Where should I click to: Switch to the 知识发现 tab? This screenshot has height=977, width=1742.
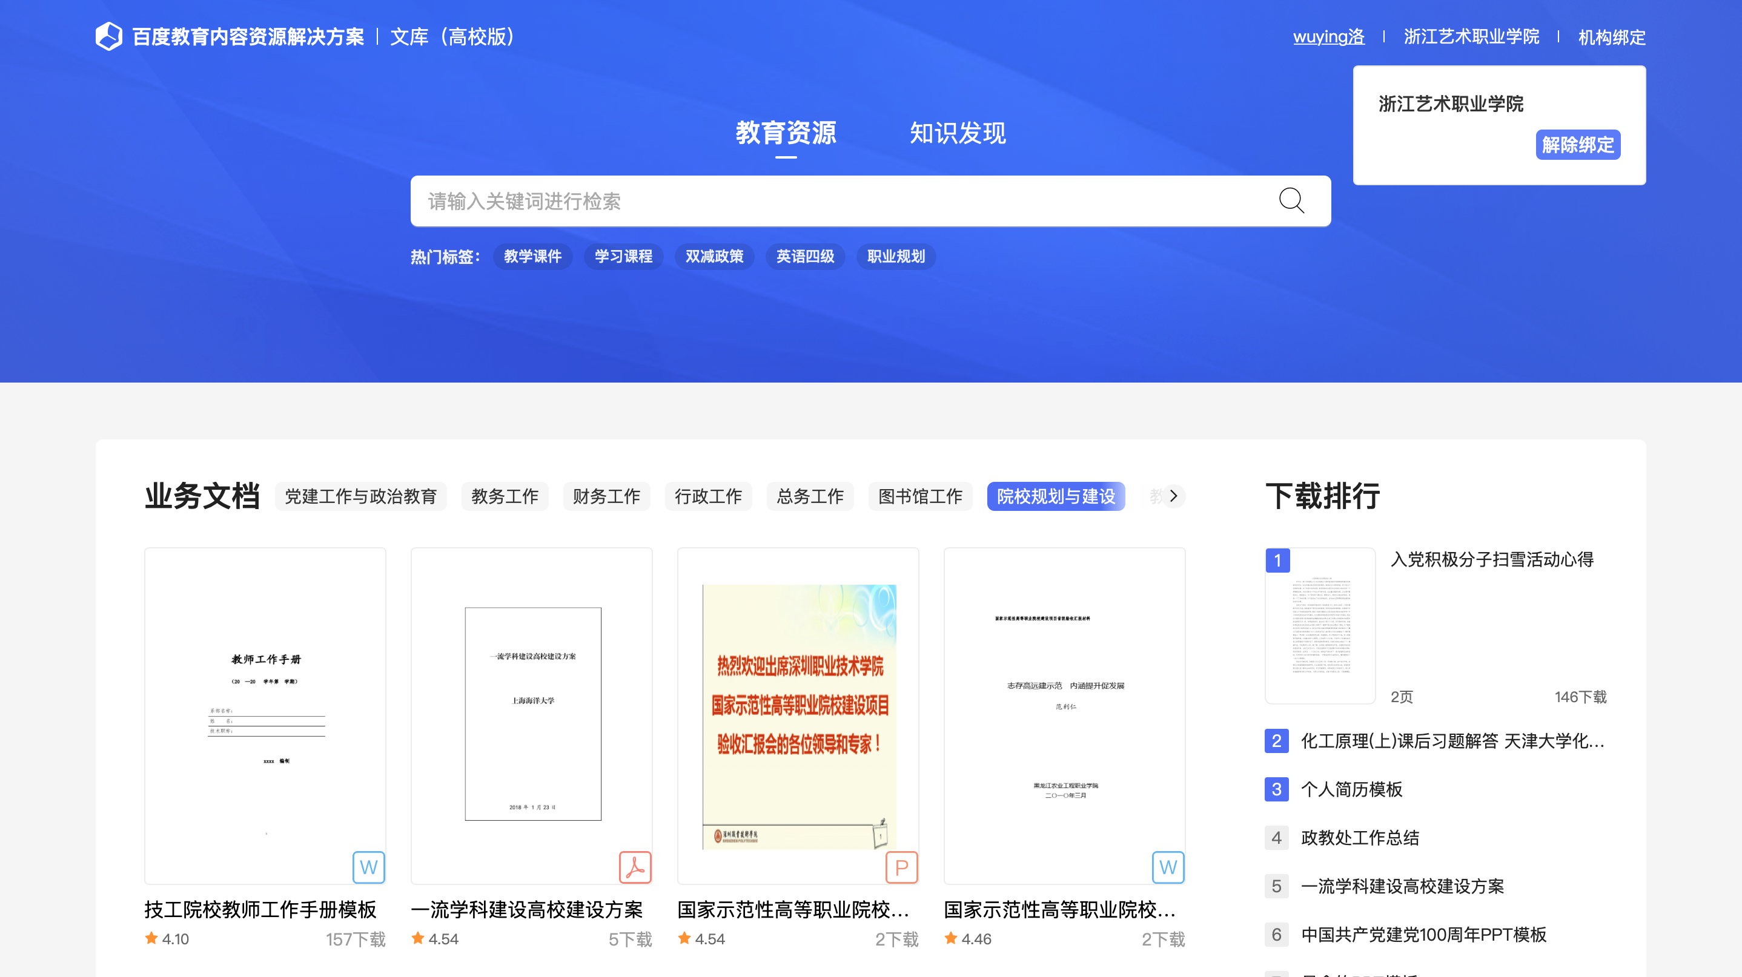pos(957,133)
